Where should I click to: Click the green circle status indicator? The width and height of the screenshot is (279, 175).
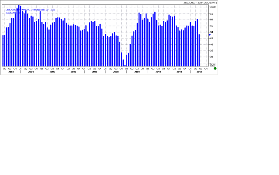pos(215,68)
